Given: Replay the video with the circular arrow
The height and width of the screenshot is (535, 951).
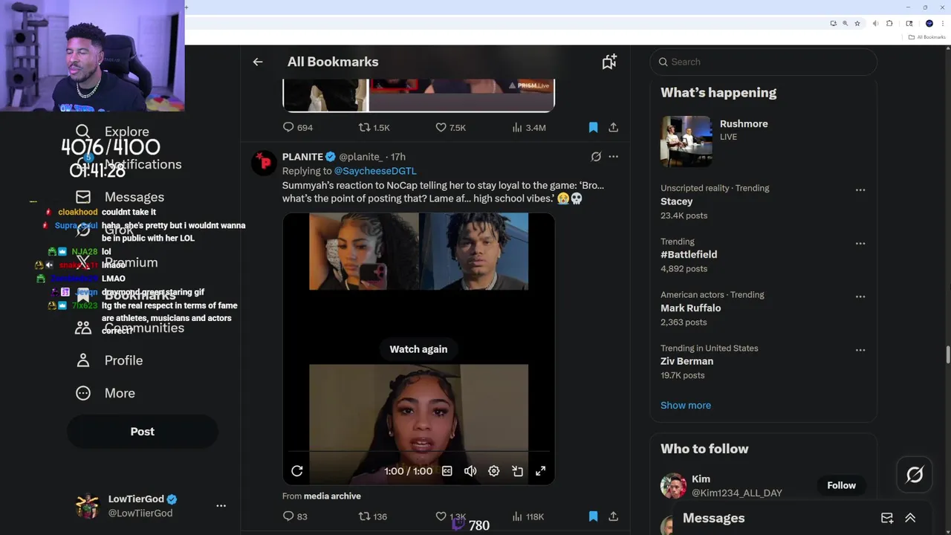Looking at the screenshot, I should 297,471.
